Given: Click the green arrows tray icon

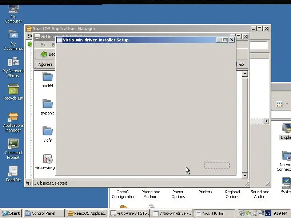Looking at the screenshot, I should 248,213.
